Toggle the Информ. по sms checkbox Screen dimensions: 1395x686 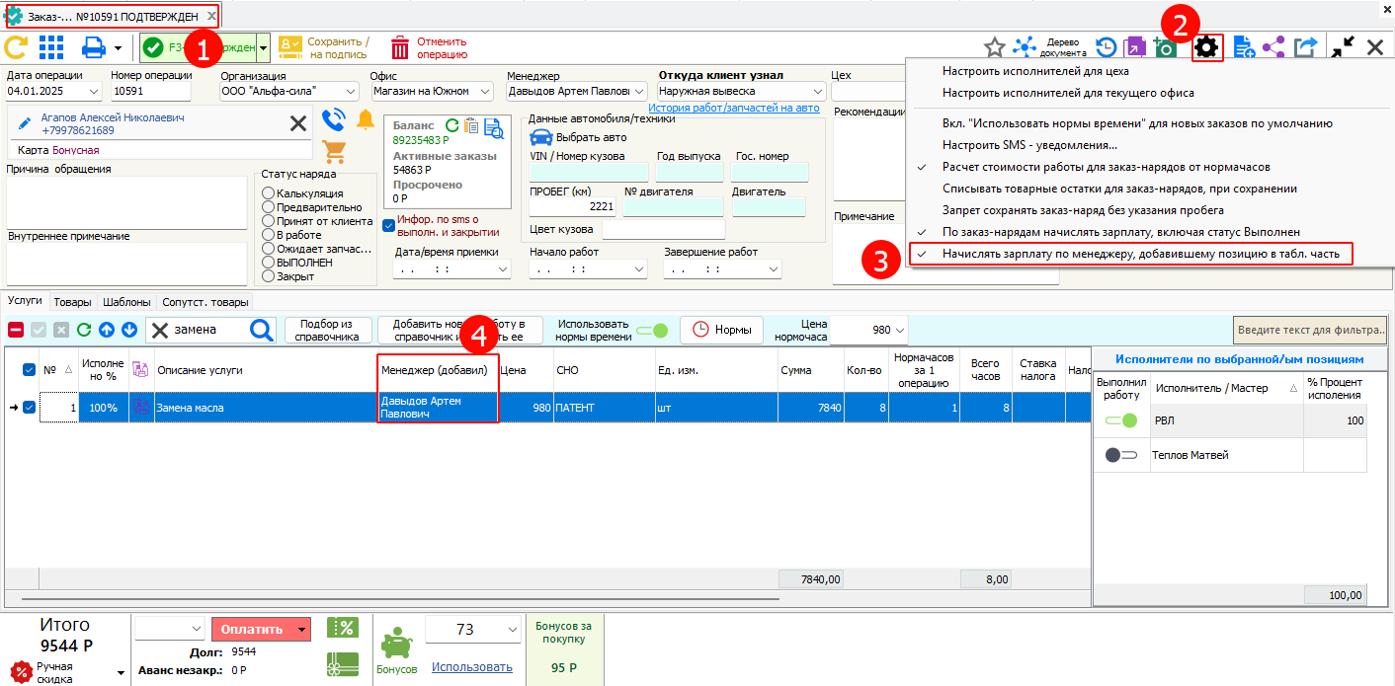pyautogui.click(x=388, y=226)
